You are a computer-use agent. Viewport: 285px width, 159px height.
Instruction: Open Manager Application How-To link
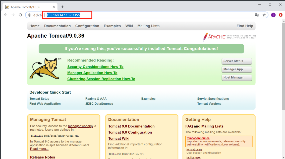[92, 73]
